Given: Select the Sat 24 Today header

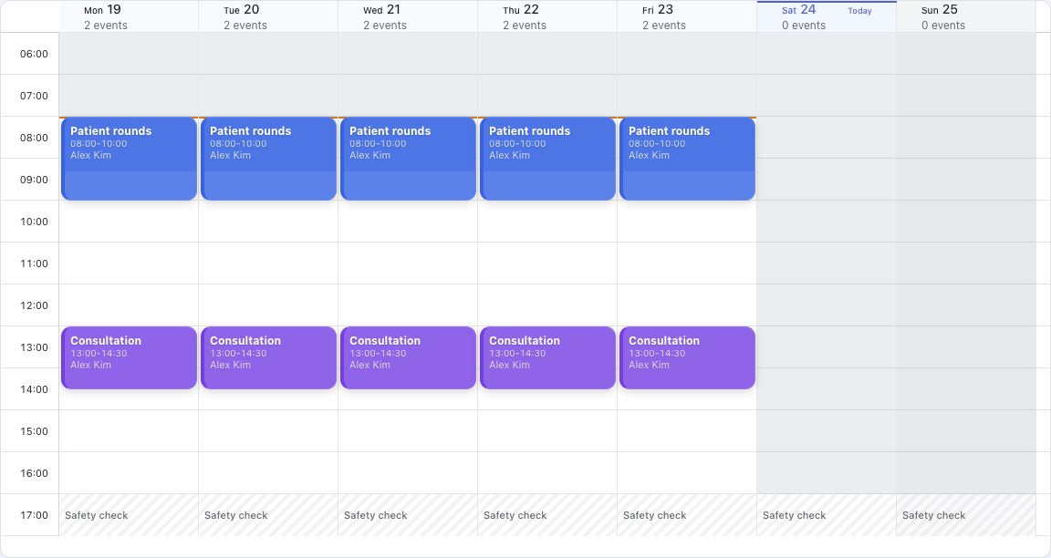Looking at the screenshot, I should (x=827, y=16).
